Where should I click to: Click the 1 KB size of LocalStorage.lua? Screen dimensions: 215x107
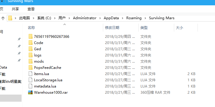191,80
